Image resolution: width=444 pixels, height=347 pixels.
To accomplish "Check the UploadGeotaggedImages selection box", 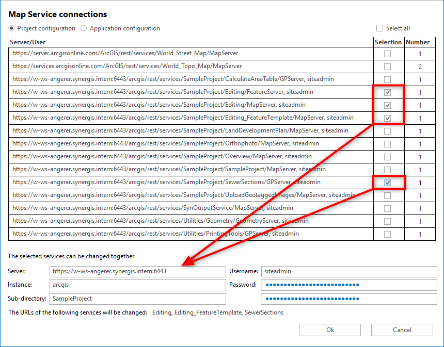I will tap(389, 195).
